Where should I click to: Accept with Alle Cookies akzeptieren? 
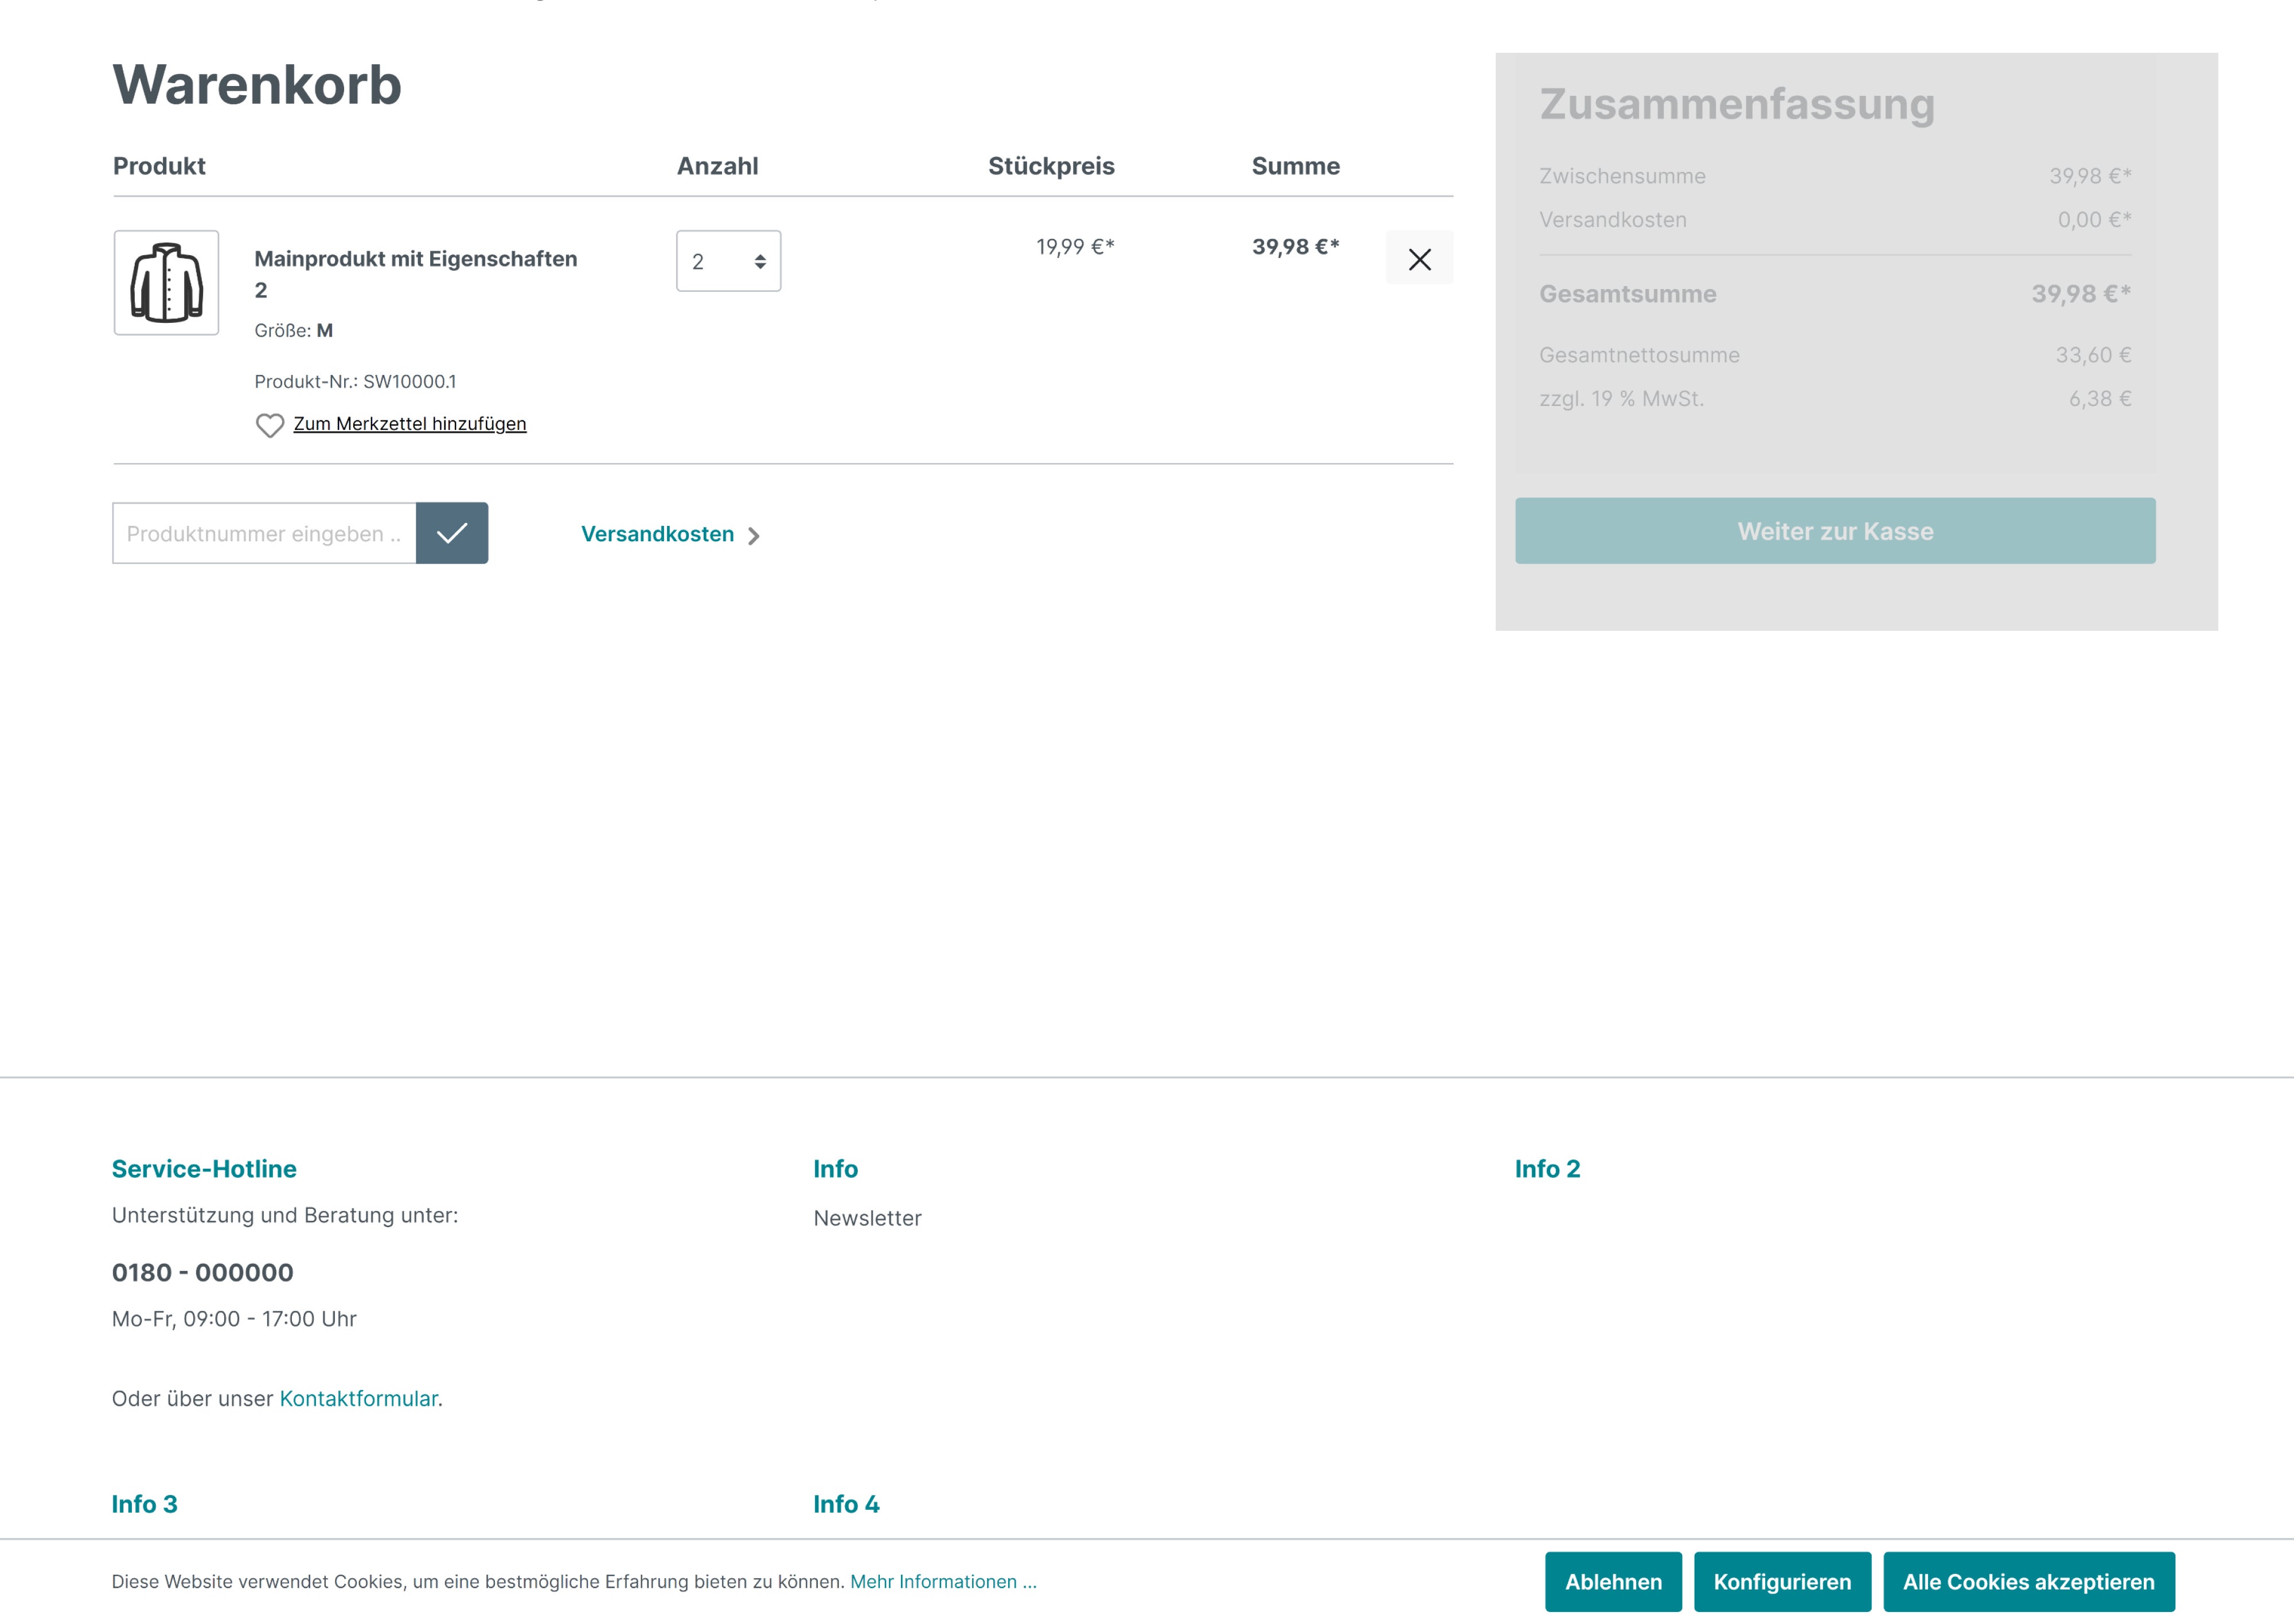tap(2028, 1582)
